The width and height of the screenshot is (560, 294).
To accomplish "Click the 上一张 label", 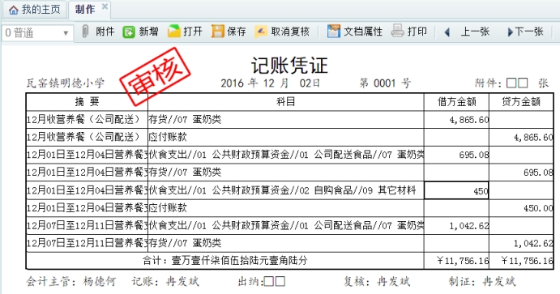I will point(475,32).
